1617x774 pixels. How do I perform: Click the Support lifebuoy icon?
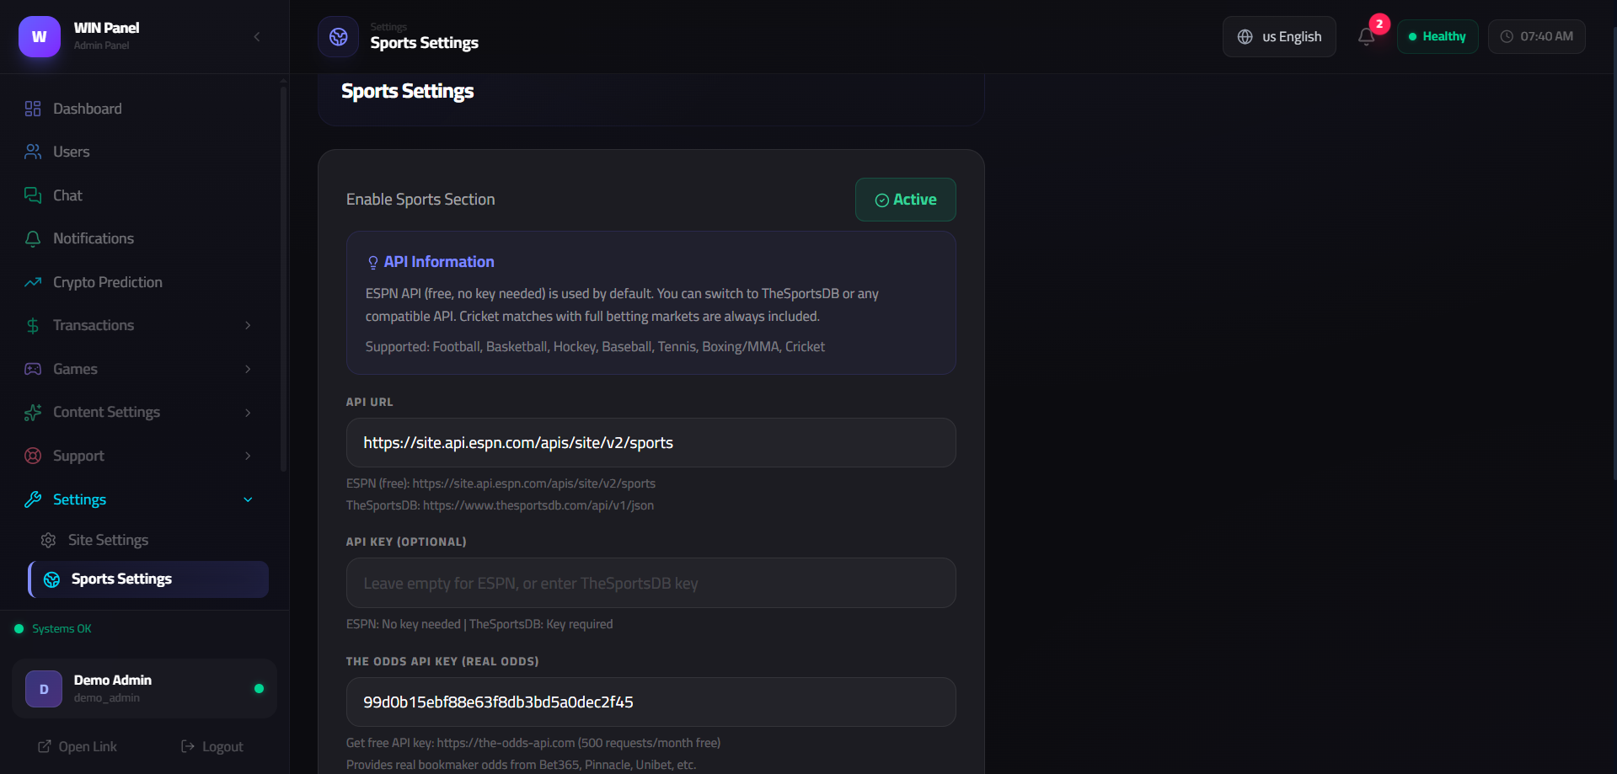33,456
